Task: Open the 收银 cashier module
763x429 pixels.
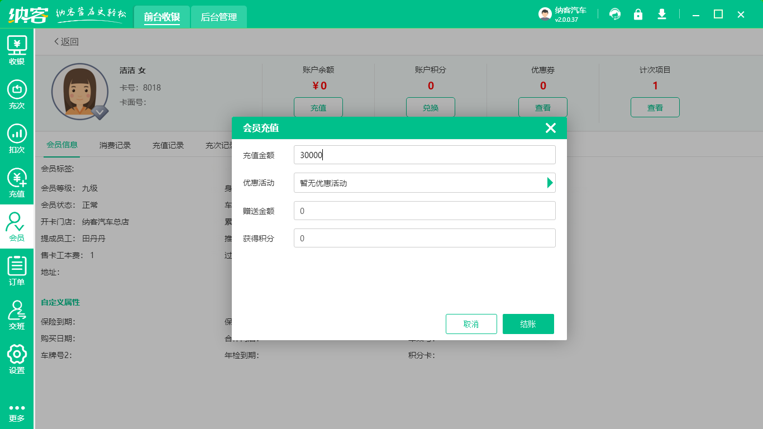Action: (x=17, y=49)
